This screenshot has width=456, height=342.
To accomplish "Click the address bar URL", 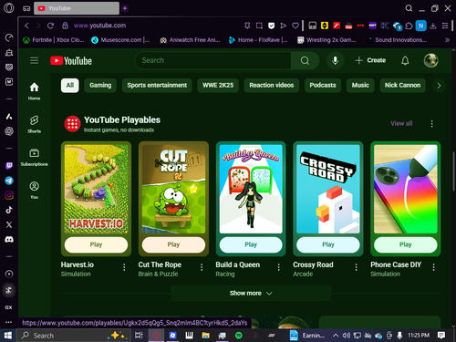I will pos(99,26).
